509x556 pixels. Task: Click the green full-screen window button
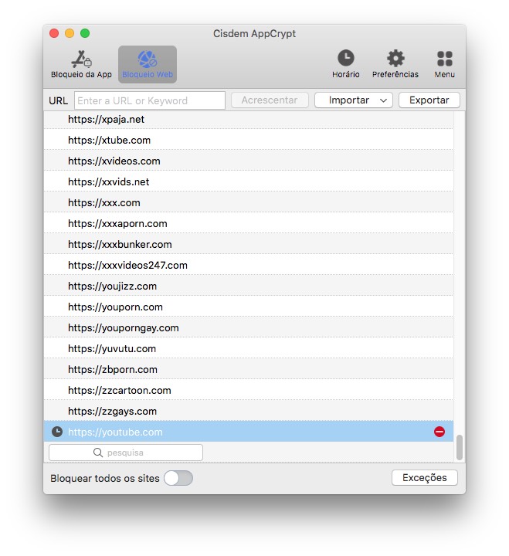point(85,33)
